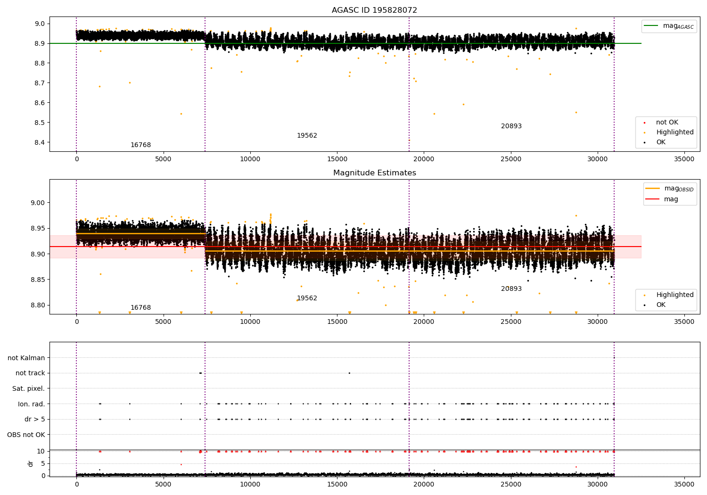Click obsid label 20893 in Magnitude Estimates plot
707x495 pixels.
(511, 289)
